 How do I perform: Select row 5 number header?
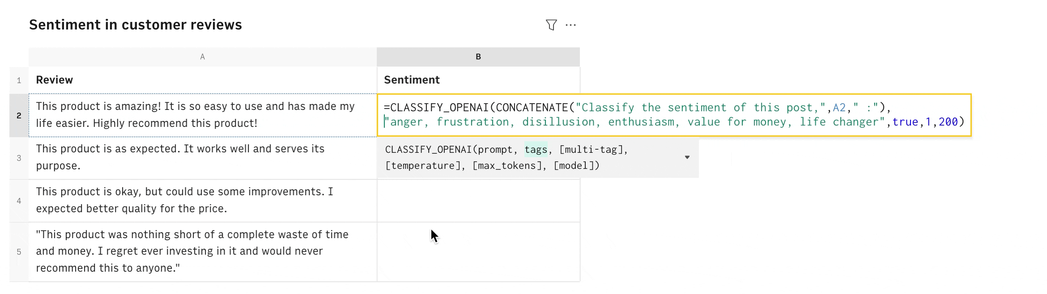19,252
